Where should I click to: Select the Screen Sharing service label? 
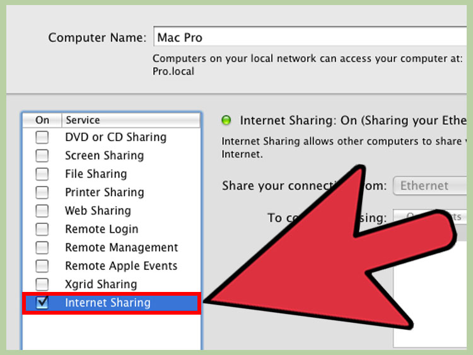(104, 156)
